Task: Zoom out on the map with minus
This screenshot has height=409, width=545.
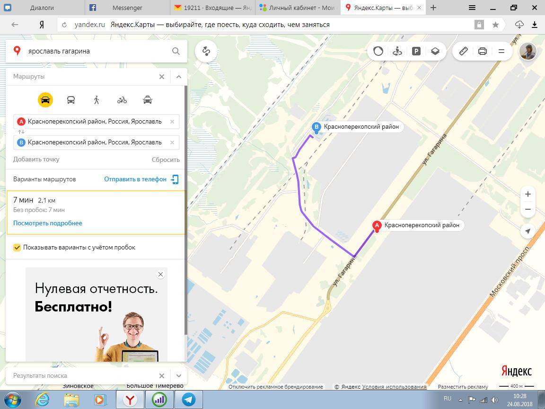Action: click(x=528, y=209)
